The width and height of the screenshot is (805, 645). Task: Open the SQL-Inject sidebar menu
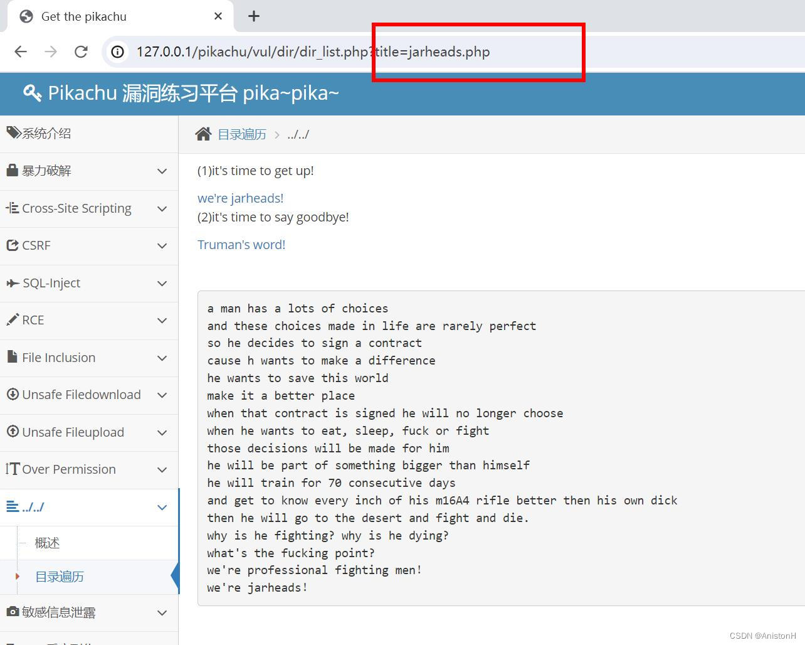pyautogui.click(x=89, y=283)
